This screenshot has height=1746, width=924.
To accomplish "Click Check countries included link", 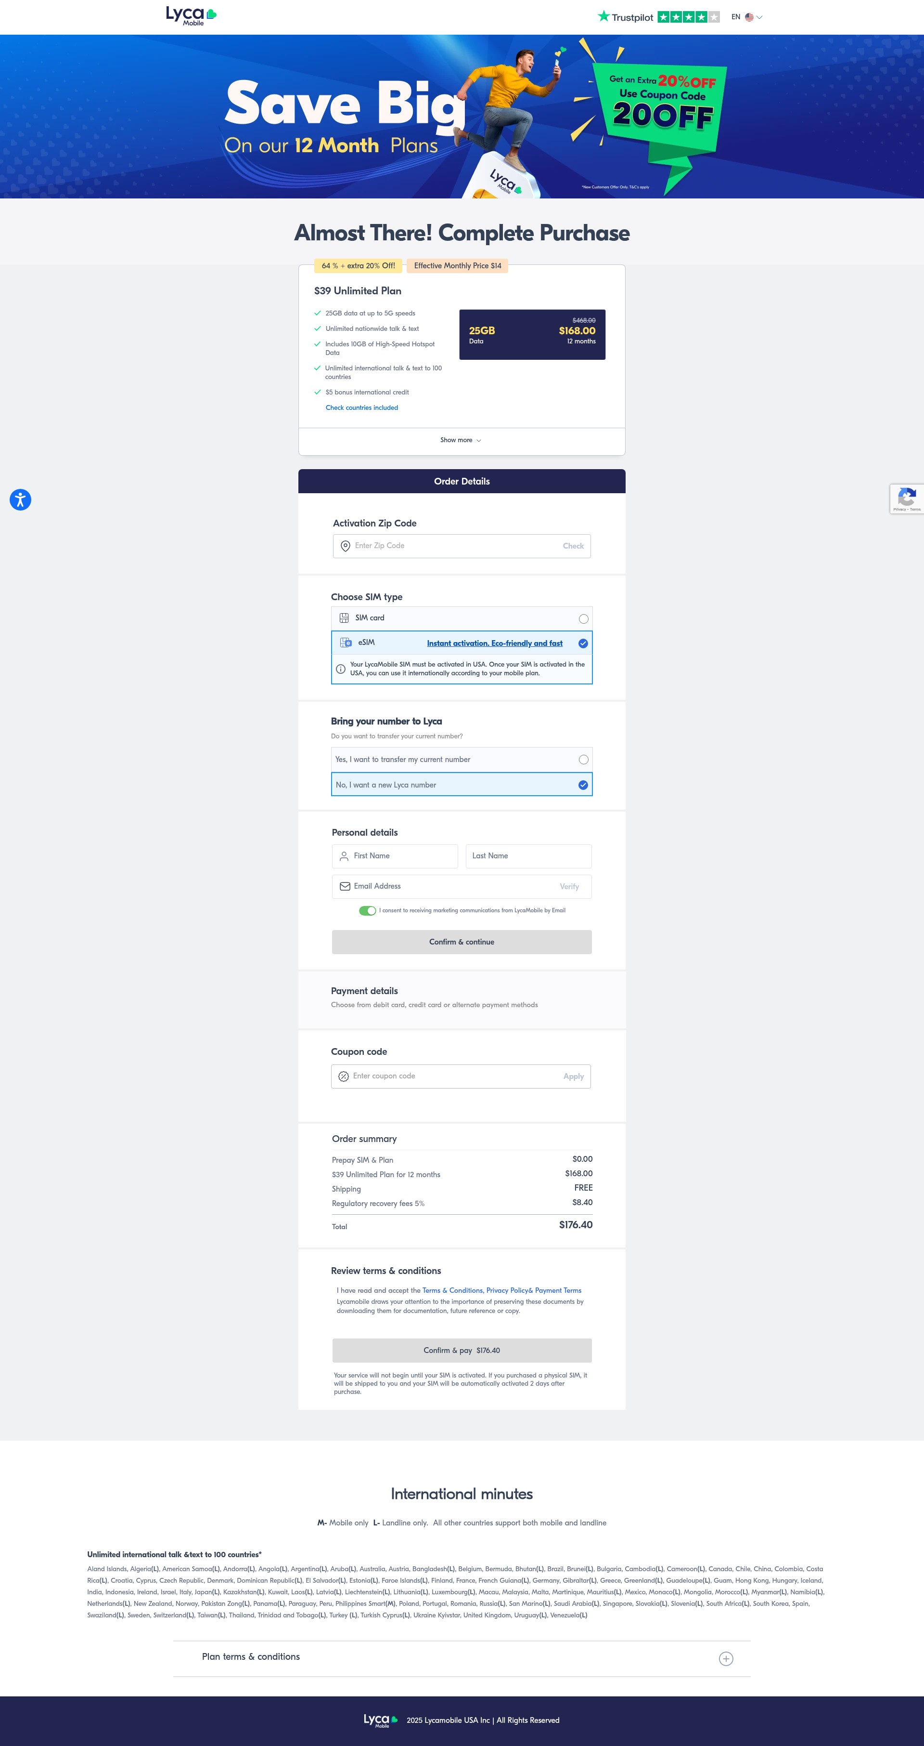I will point(362,407).
